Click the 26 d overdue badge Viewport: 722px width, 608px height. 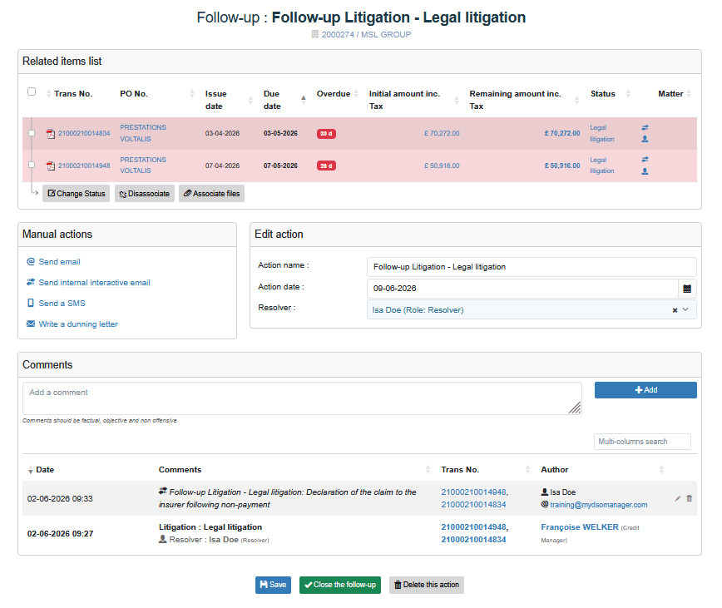pyautogui.click(x=326, y=166)
